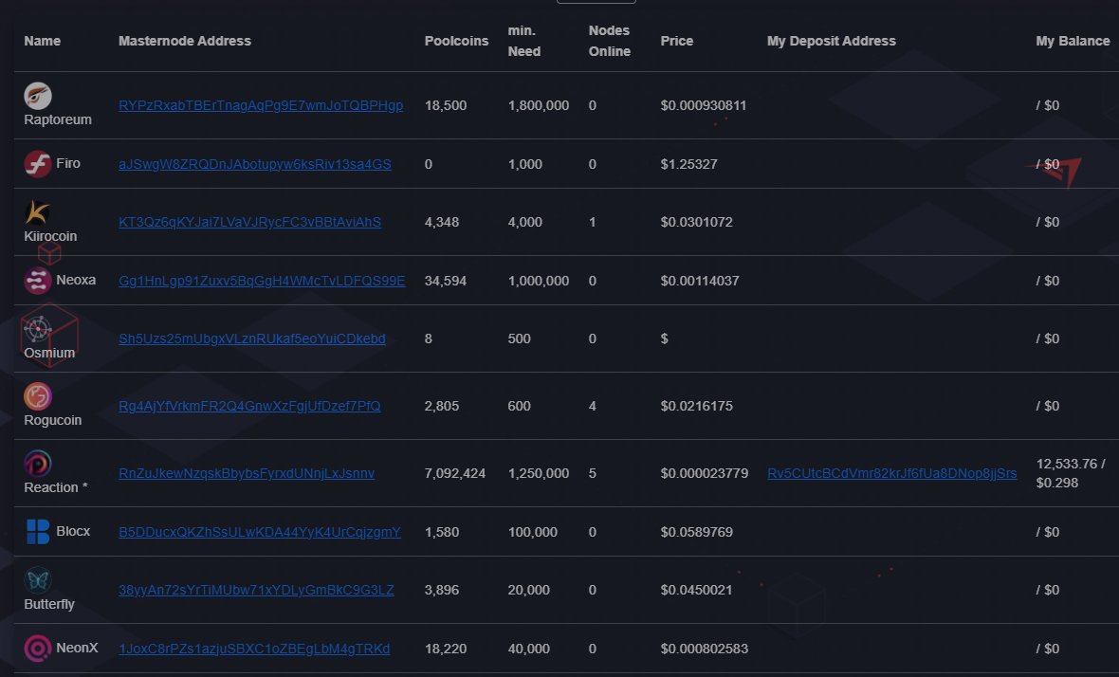The width and height of the screenshot is (1119, 677).
Task: Open Neoxa masternode address link
Action: [x=262, y=281]
